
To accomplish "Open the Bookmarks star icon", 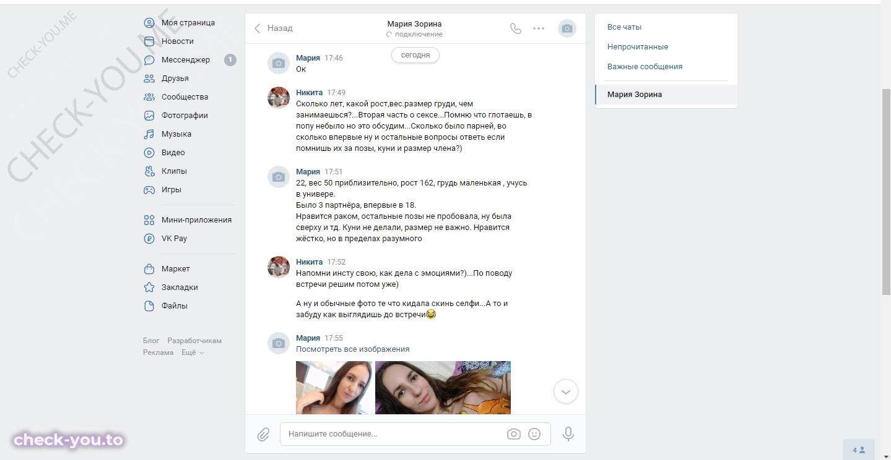I will [x=149, y=287].
